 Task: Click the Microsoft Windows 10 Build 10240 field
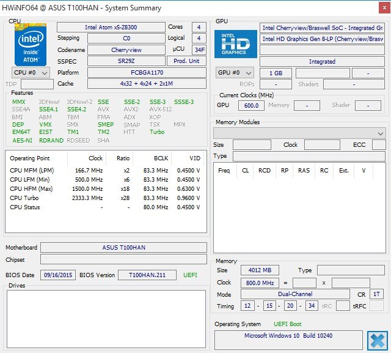point(288,336)
